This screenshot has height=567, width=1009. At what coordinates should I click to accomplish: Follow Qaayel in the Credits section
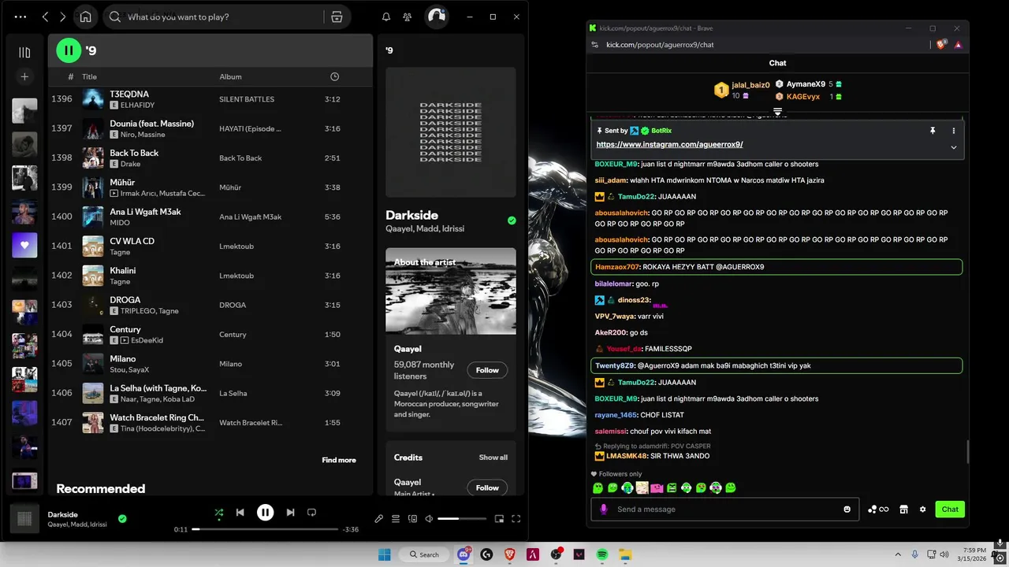tap(487, 487)
